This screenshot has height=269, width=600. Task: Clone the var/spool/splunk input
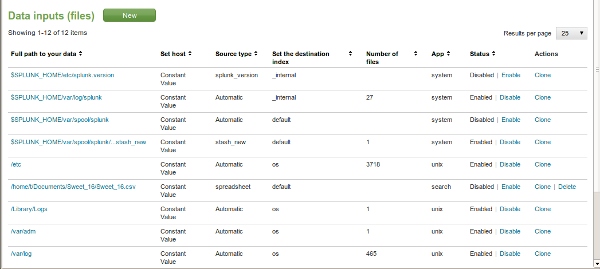[543, 120]
